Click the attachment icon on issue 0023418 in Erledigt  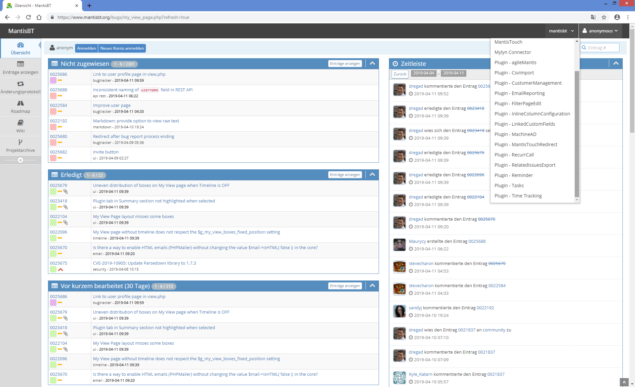[x=65, y=207]
